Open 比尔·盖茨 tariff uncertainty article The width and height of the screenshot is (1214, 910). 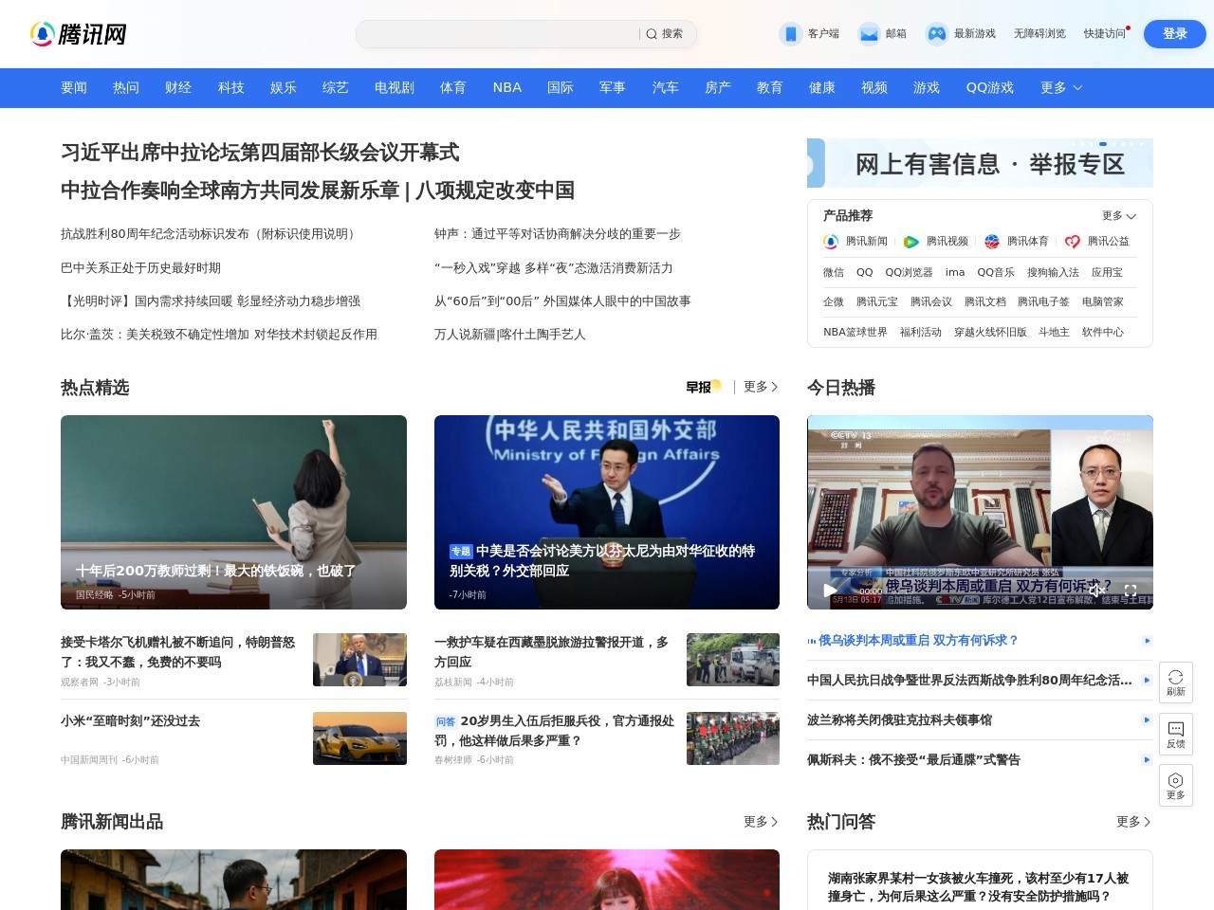pos(219,335)
